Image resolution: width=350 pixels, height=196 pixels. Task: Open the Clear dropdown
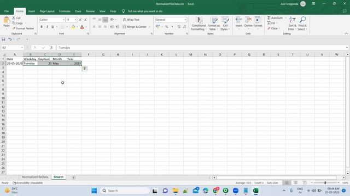coord(273,28)
